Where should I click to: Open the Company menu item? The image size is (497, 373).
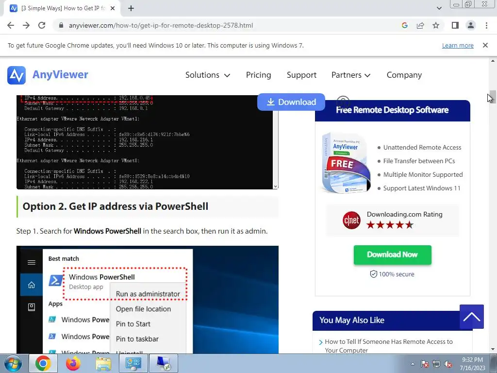(x=404, y=75)
